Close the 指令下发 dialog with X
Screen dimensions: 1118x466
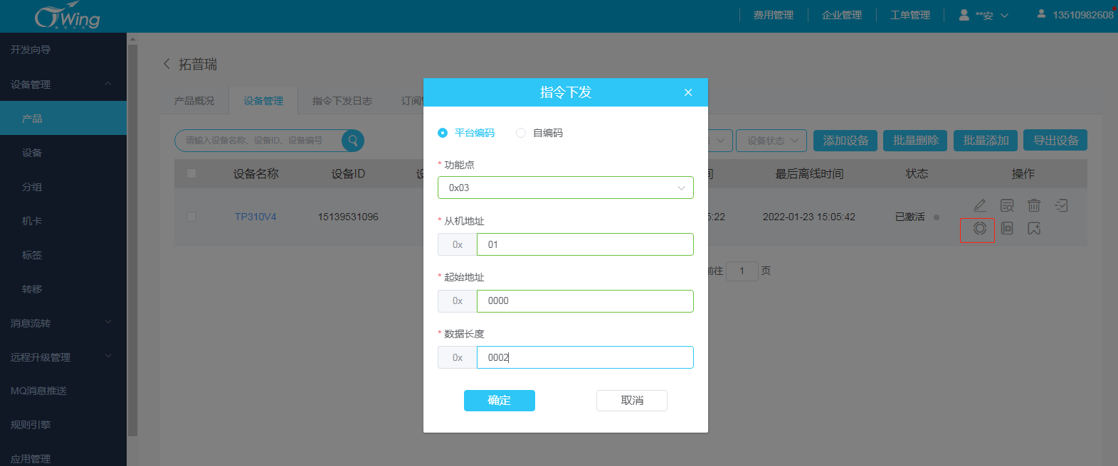pos(688,92)
